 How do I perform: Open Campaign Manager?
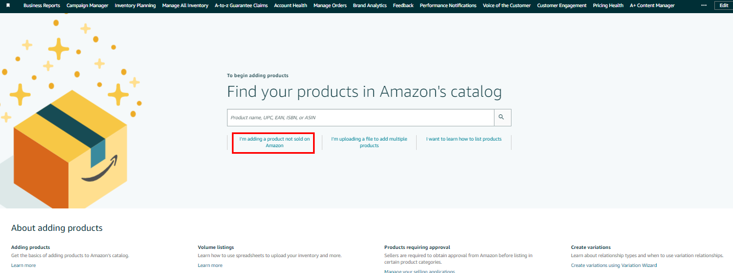click(x=87, y=5)
